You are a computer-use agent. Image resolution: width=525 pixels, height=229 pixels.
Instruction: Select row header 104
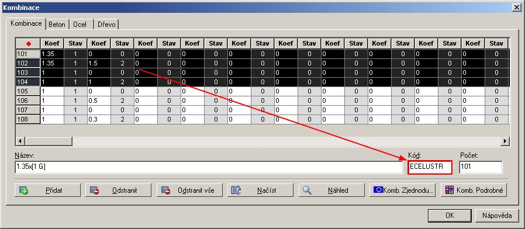coord(28,82)
